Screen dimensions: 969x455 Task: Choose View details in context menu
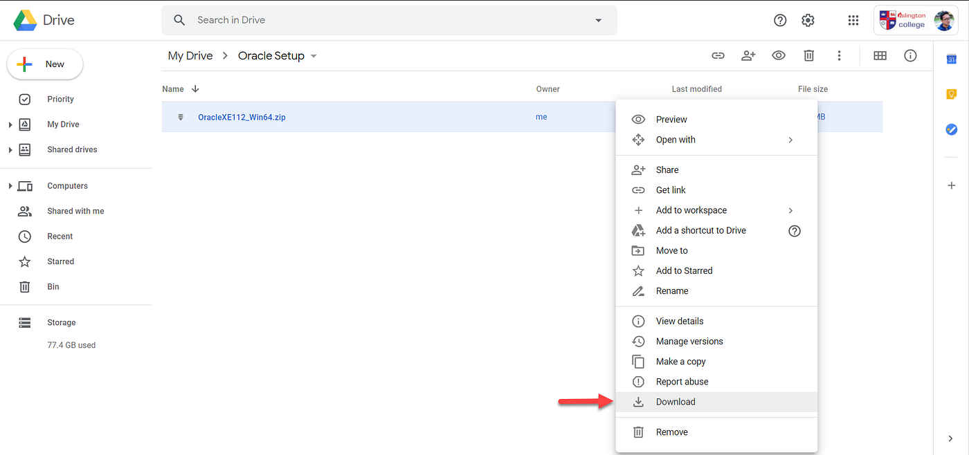pyautogui.click(x=716, y=322)
